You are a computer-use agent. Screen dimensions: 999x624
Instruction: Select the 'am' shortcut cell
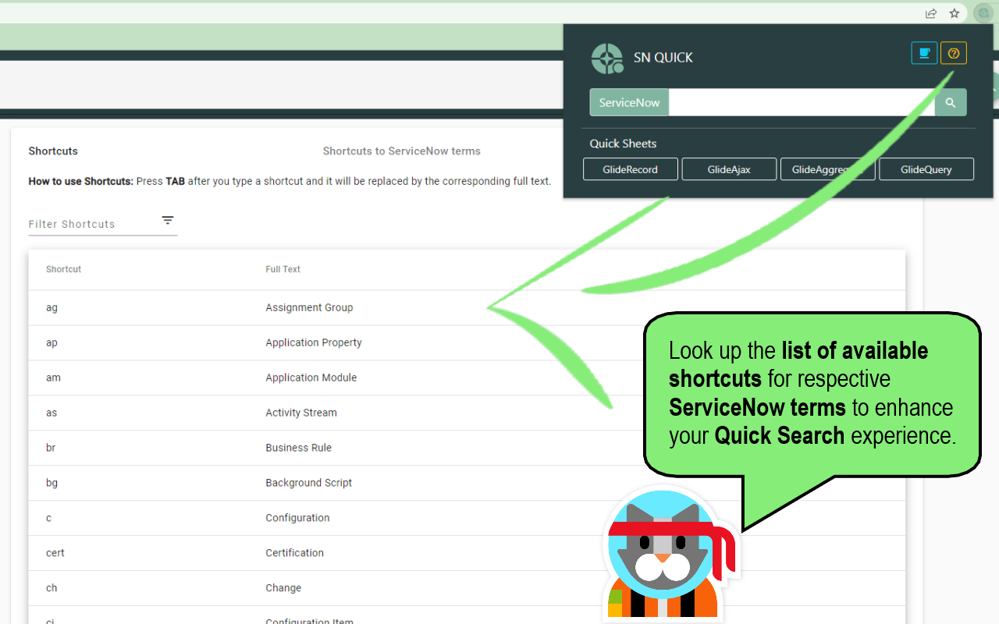[53, 378]
